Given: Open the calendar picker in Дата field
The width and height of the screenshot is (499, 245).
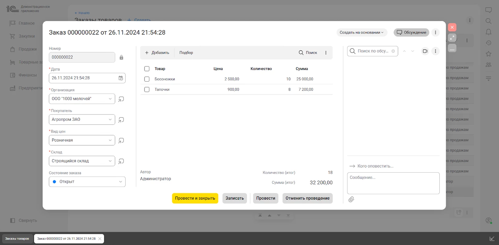Looking at the screenshot, I should pyautogui.click(x=121, y=78).
